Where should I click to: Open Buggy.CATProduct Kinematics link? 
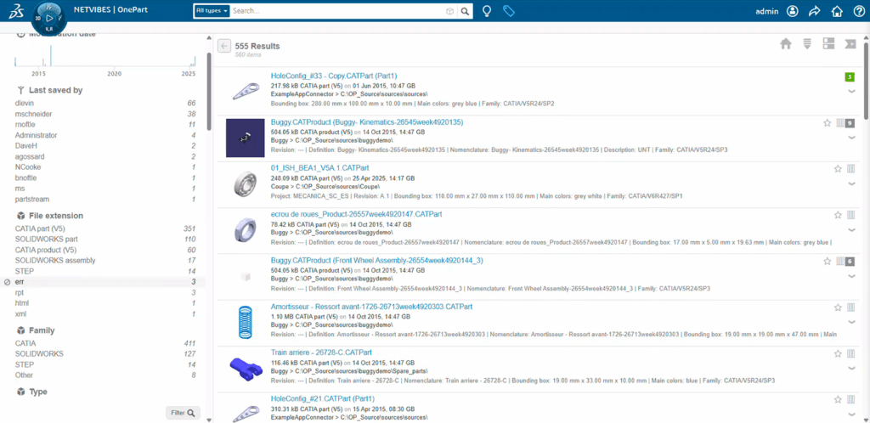coord(367,122)
